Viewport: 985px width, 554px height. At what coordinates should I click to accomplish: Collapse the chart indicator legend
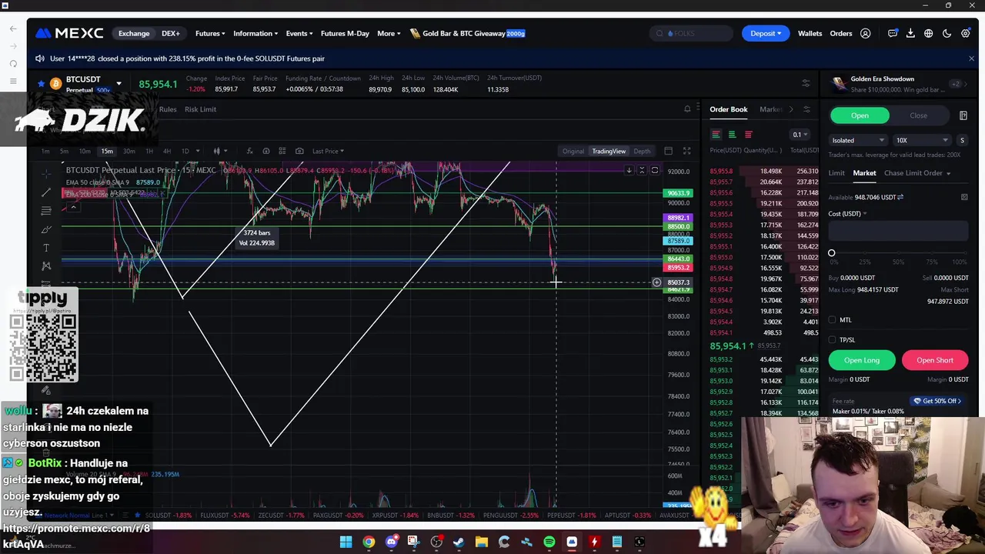(73, 207)
